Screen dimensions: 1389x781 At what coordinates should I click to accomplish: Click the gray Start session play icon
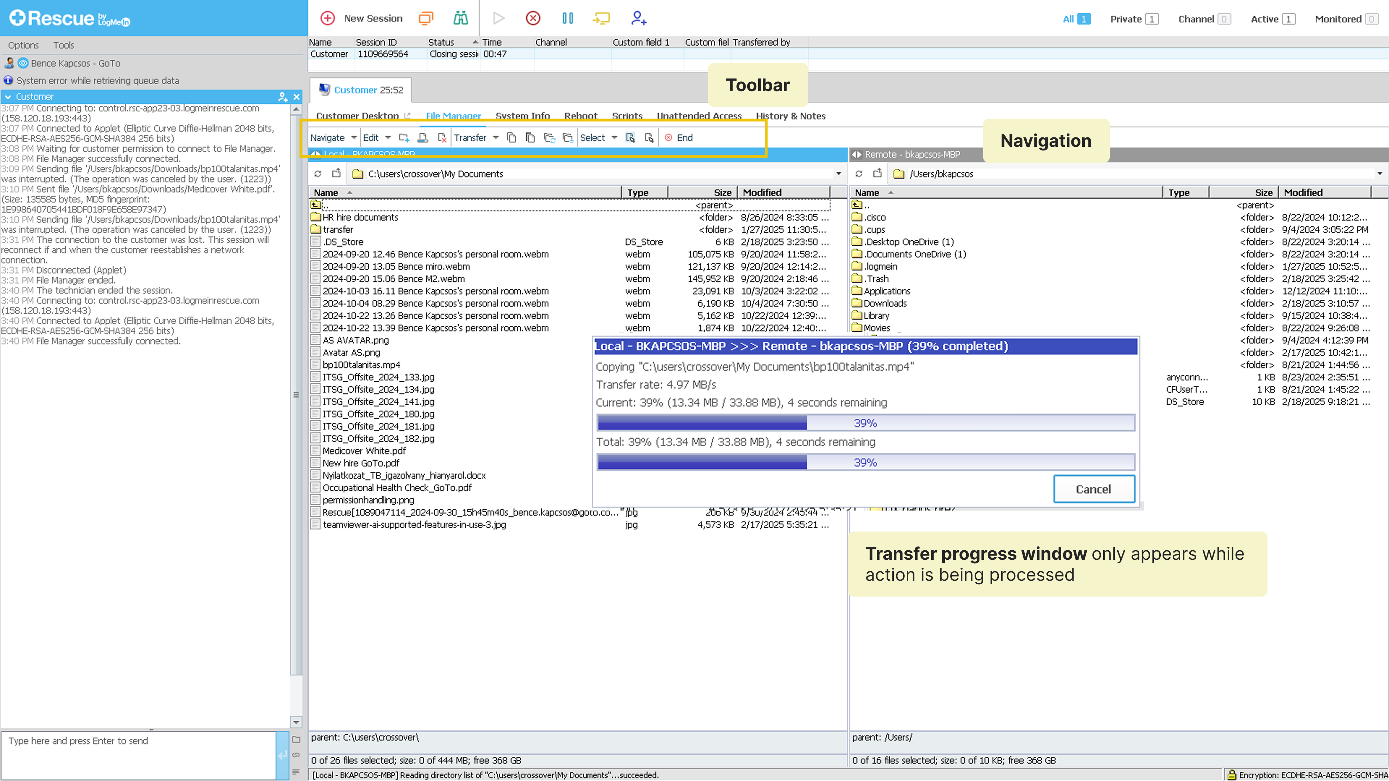pyautogui.click(x=499, y=18)
